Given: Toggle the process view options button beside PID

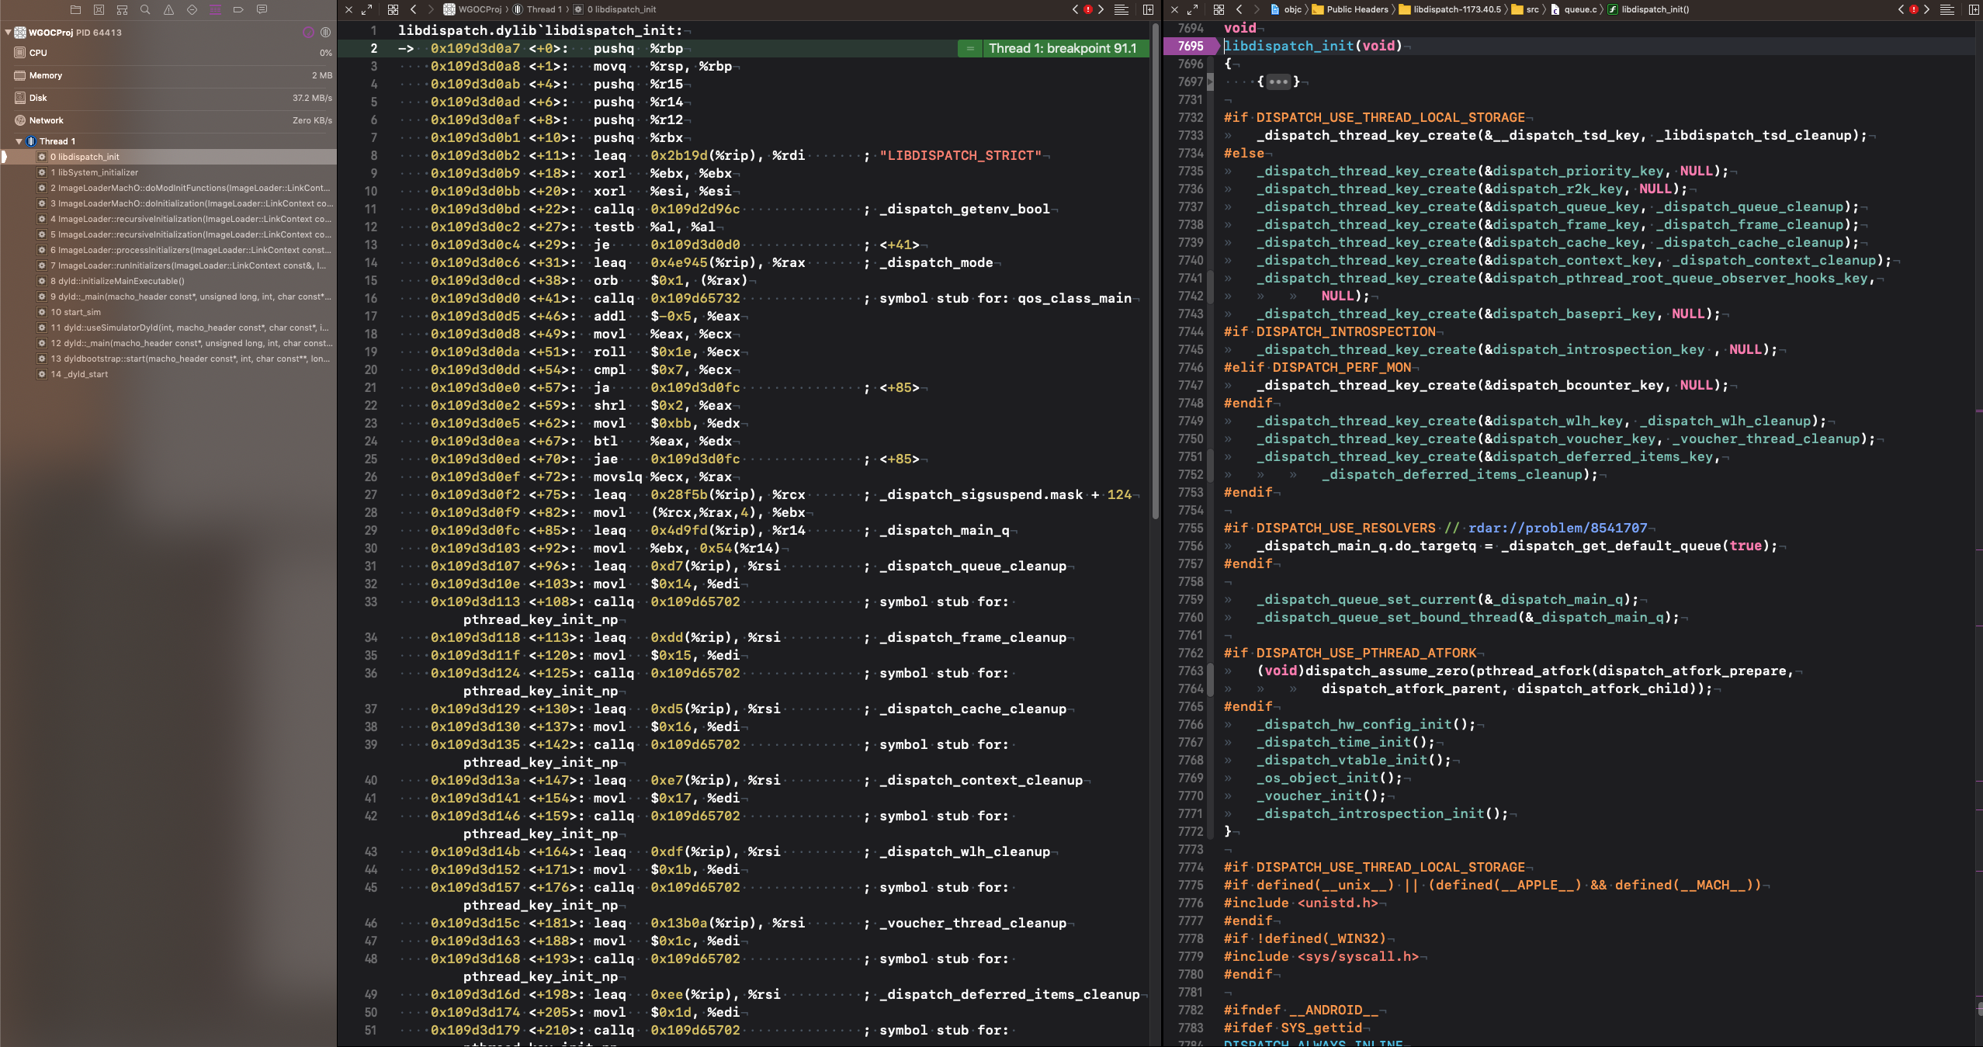Looking at the screenshot, I should pyautogui.click(x=325, y=33).
